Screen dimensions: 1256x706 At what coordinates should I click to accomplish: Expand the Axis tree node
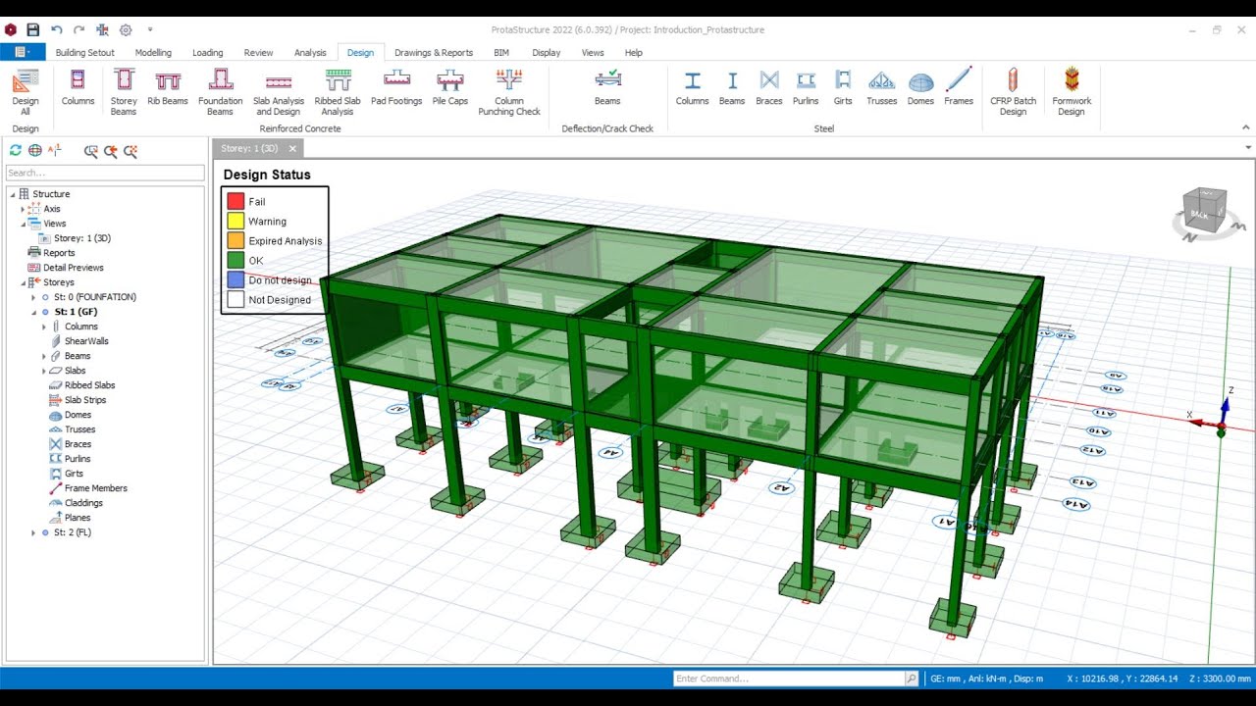click(x=24, y=209)
